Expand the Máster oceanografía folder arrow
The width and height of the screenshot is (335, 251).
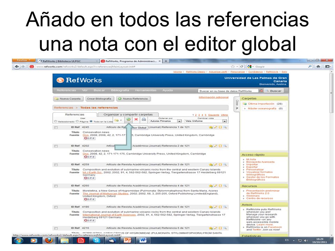tap(245, 109)
